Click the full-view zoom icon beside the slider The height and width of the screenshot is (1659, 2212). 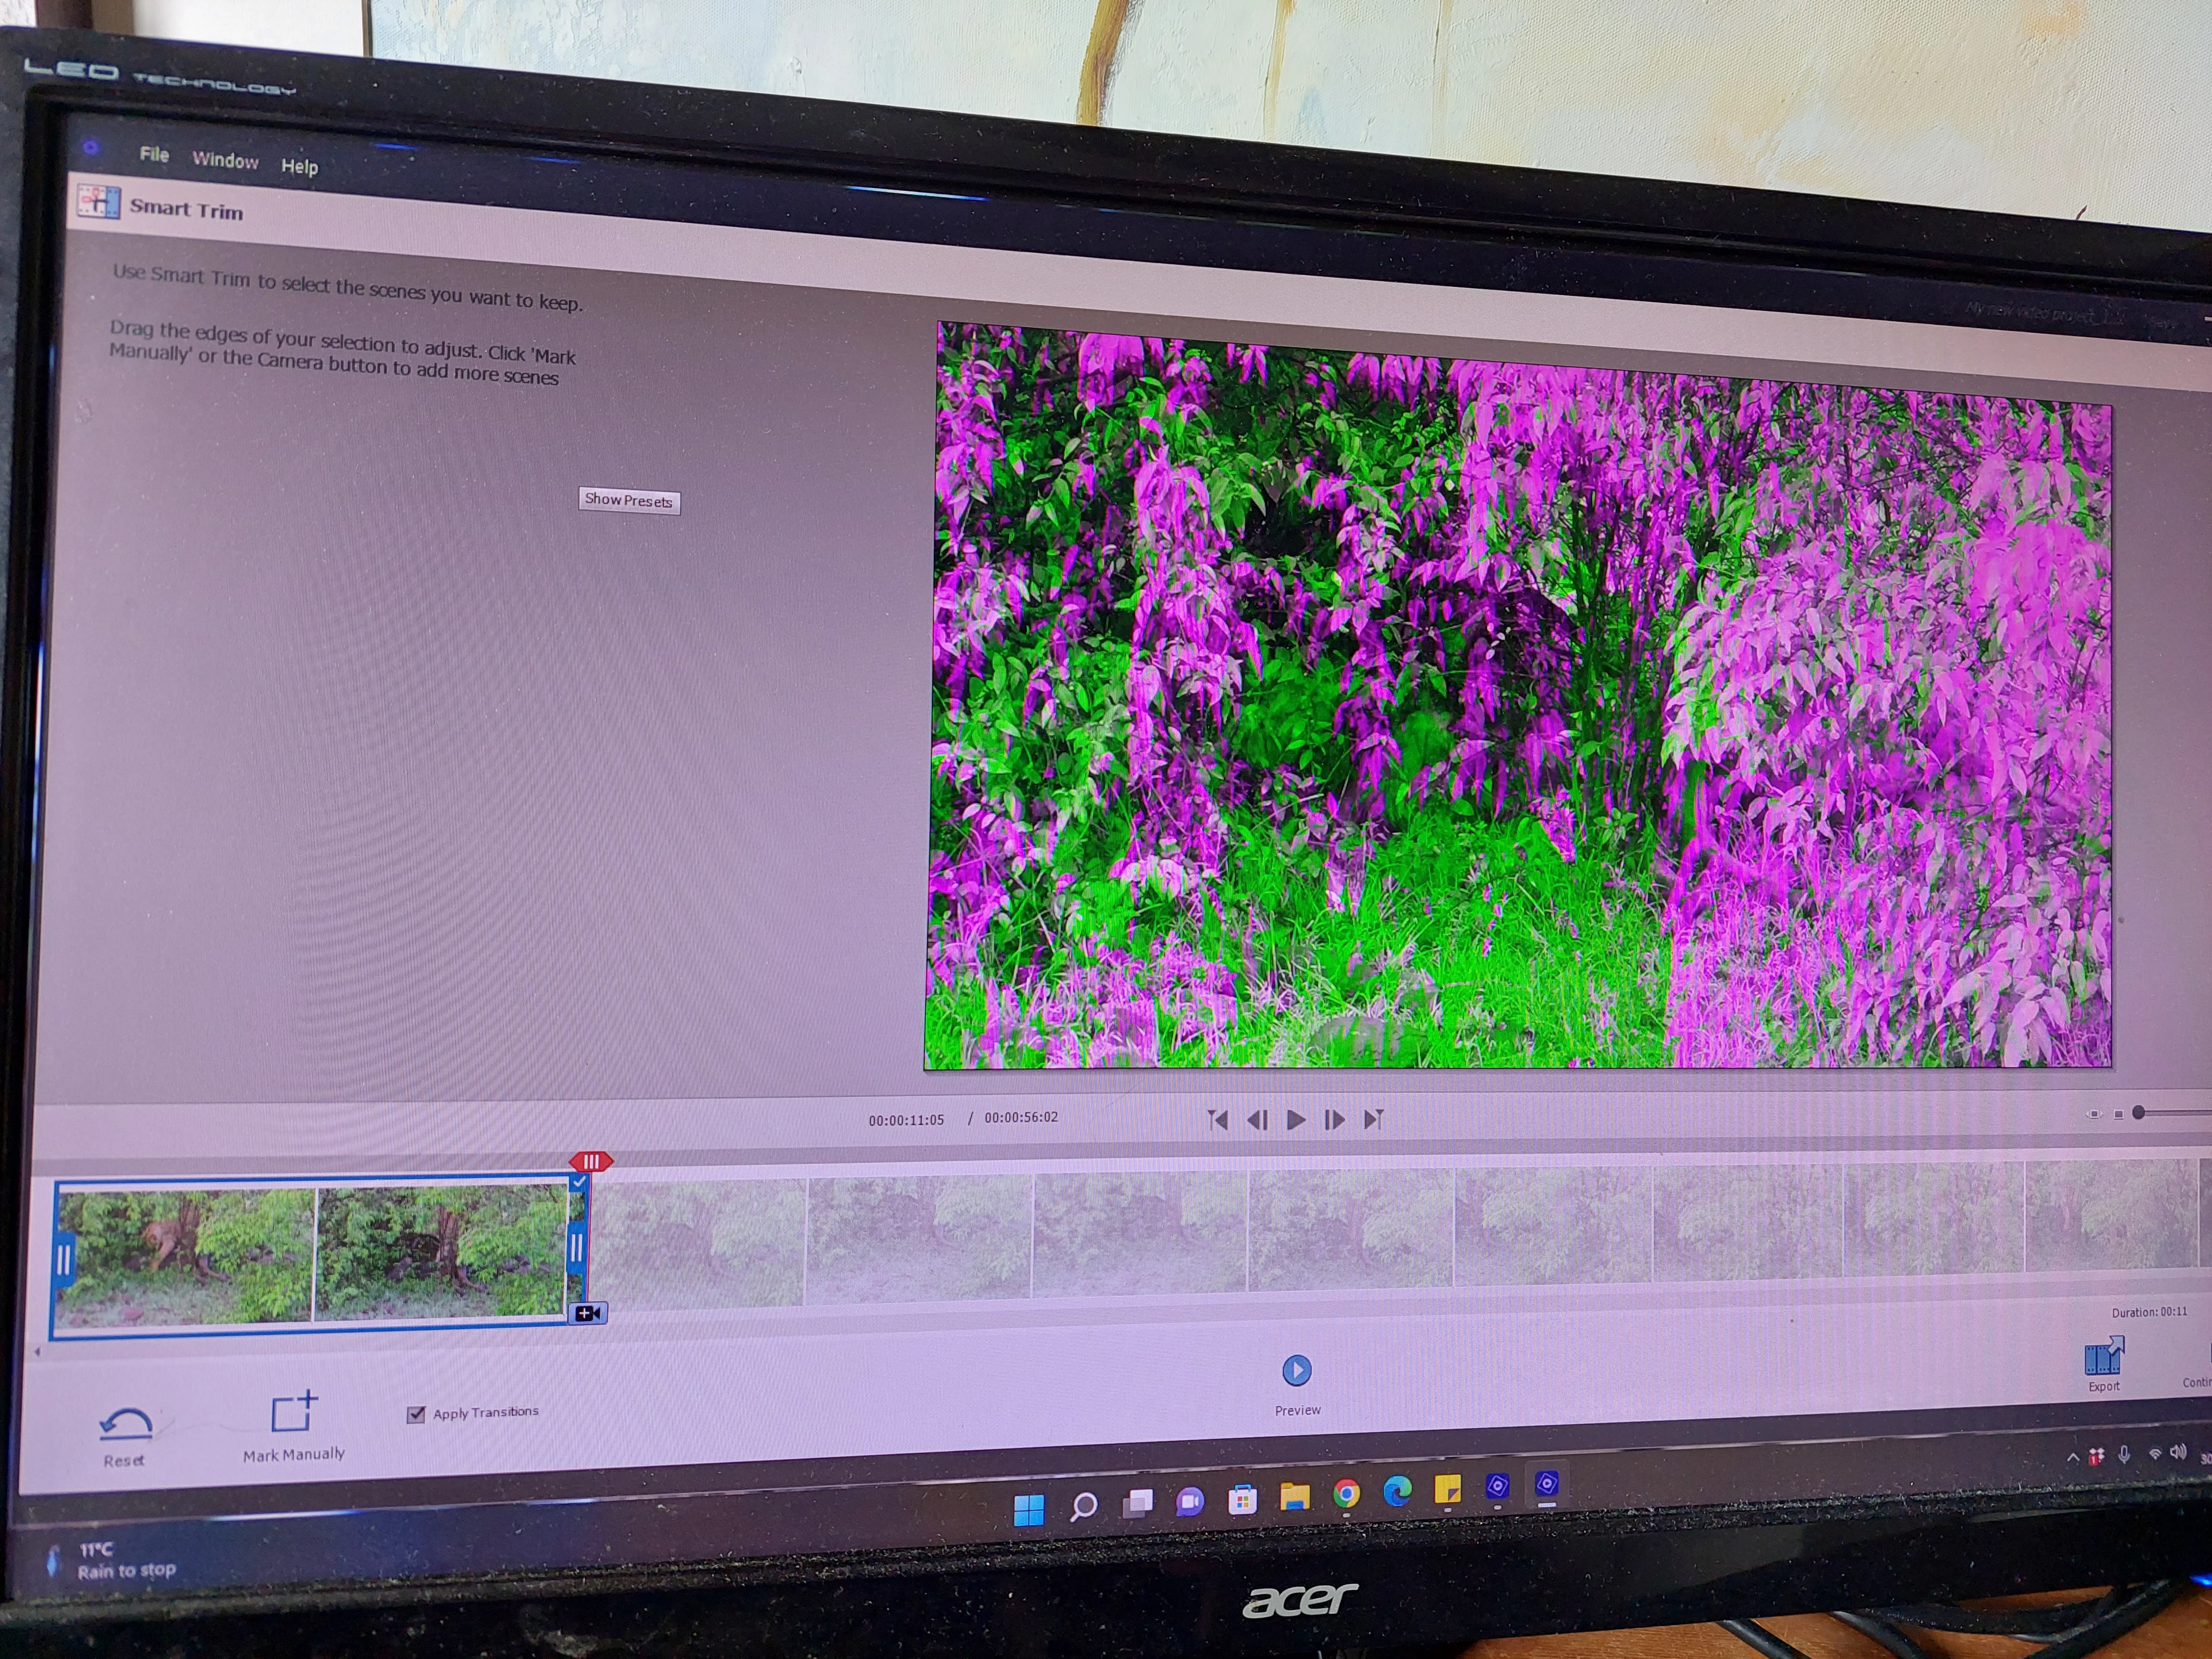[2118, 1114]
